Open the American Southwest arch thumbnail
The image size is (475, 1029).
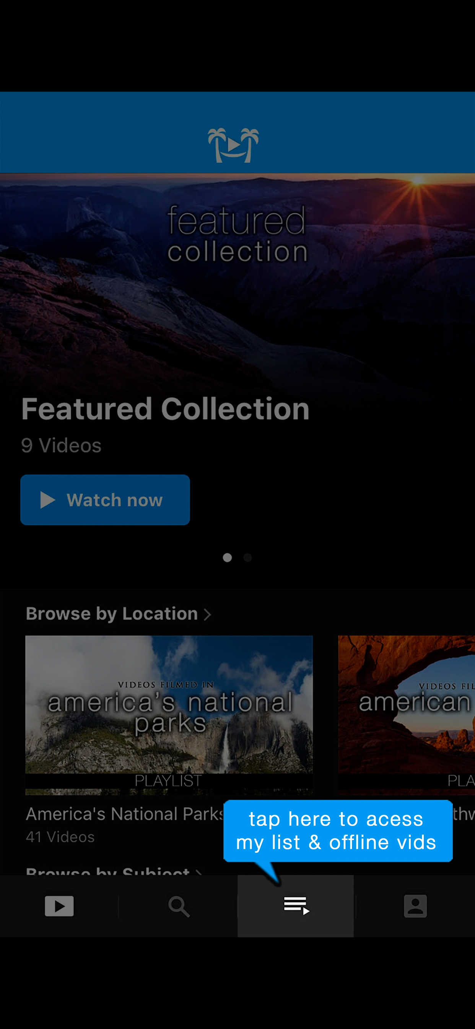[406, 715]
